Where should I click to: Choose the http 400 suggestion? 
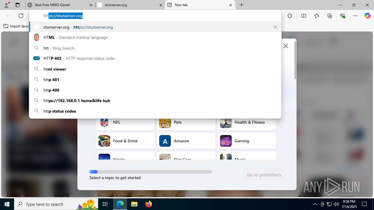pyautogui.click(x=155, y=90)
